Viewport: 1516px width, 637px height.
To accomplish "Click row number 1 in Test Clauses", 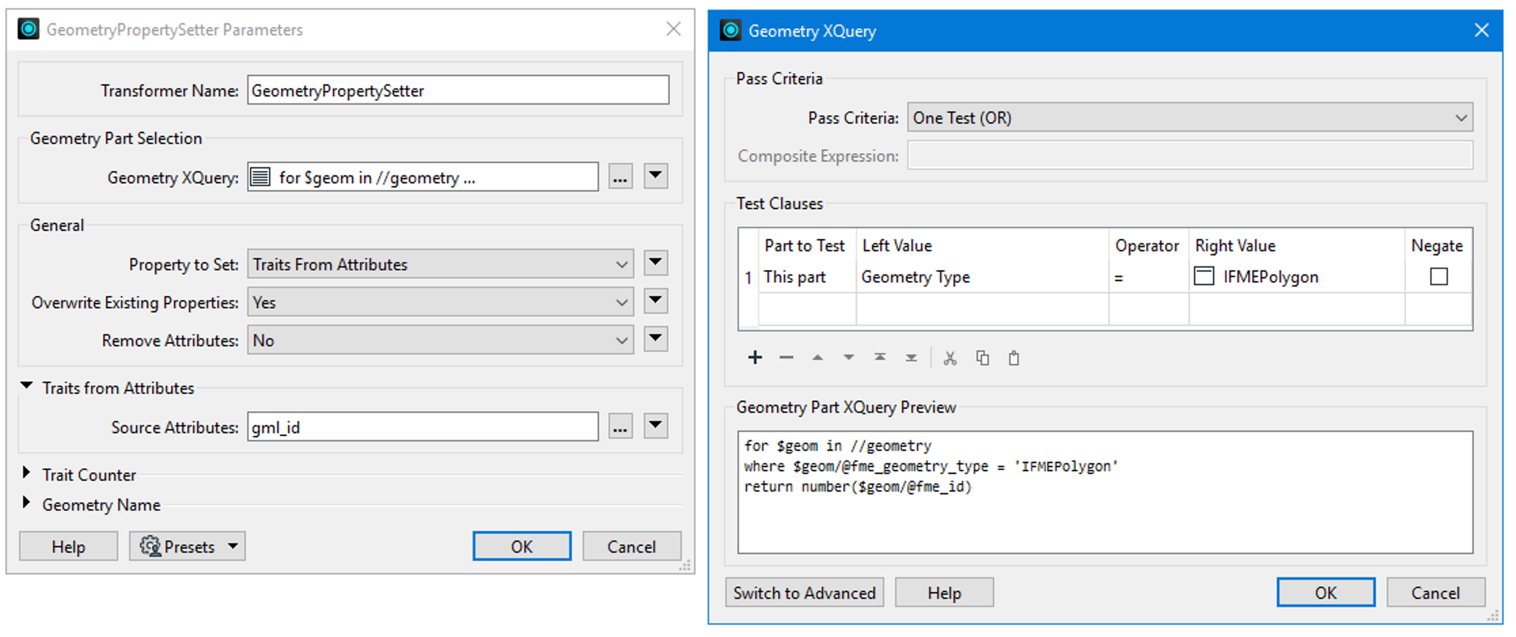I will tap(748, 278).
